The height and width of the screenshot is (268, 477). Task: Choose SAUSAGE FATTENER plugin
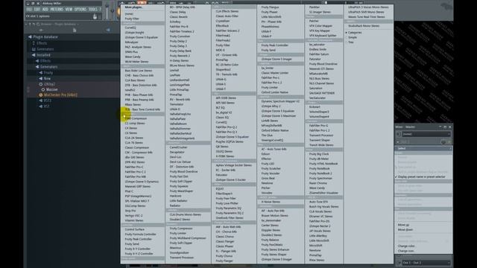322,93
